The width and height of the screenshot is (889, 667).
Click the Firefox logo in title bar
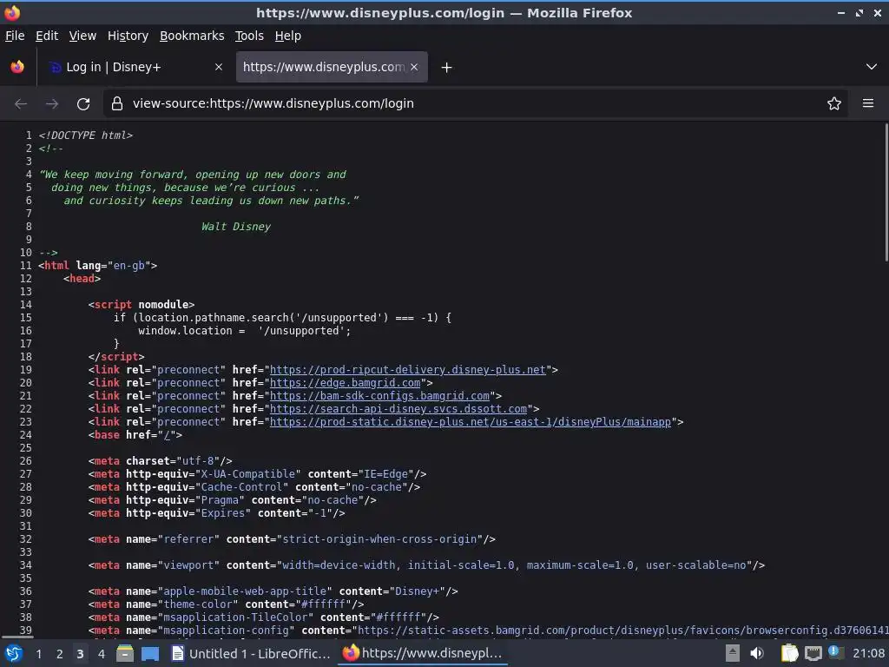[x=12, y=12]
